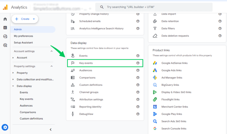Expand the Data collection and modification item
Image resolution: width=227 pixels, height=134 pixels.
click(x=13, y=80)
